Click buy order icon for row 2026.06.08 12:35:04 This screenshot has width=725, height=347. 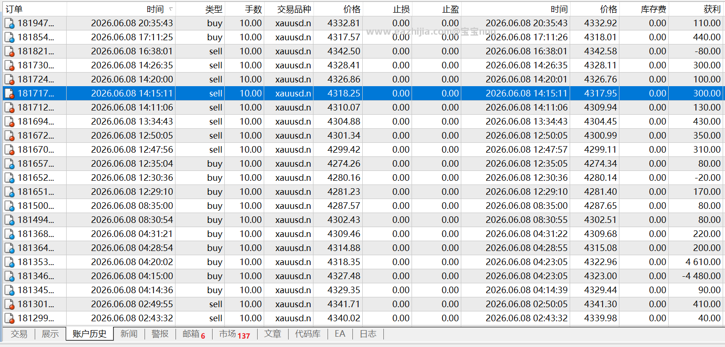point(9,164)
